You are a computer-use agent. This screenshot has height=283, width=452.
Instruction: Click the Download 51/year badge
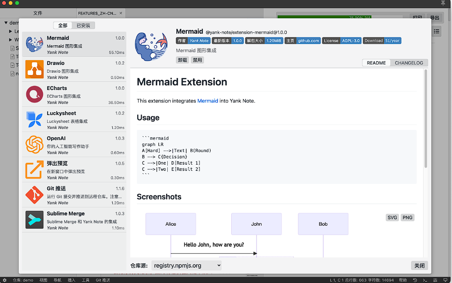pos(382,40)
